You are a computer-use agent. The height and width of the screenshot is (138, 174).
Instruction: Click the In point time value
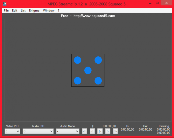coord(127,129)
